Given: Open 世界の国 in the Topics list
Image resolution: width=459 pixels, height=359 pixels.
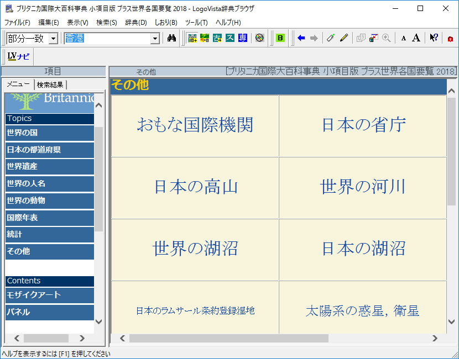Looking at the screenshot, I should 50,133.
